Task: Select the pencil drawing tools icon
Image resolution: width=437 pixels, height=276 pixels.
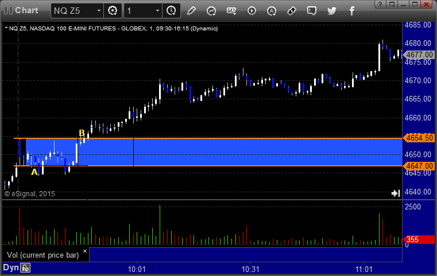Action: pos(192,10)
